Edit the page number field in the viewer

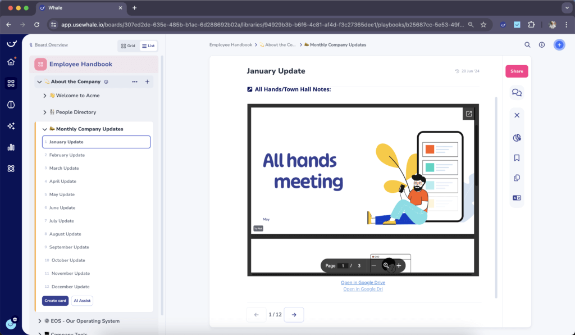pos(343,265)
